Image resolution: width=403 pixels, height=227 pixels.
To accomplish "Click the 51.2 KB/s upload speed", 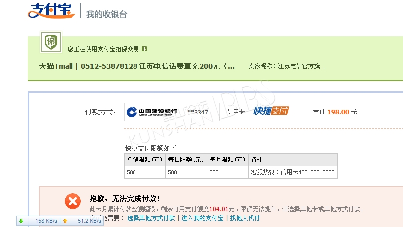I will 90,221.
